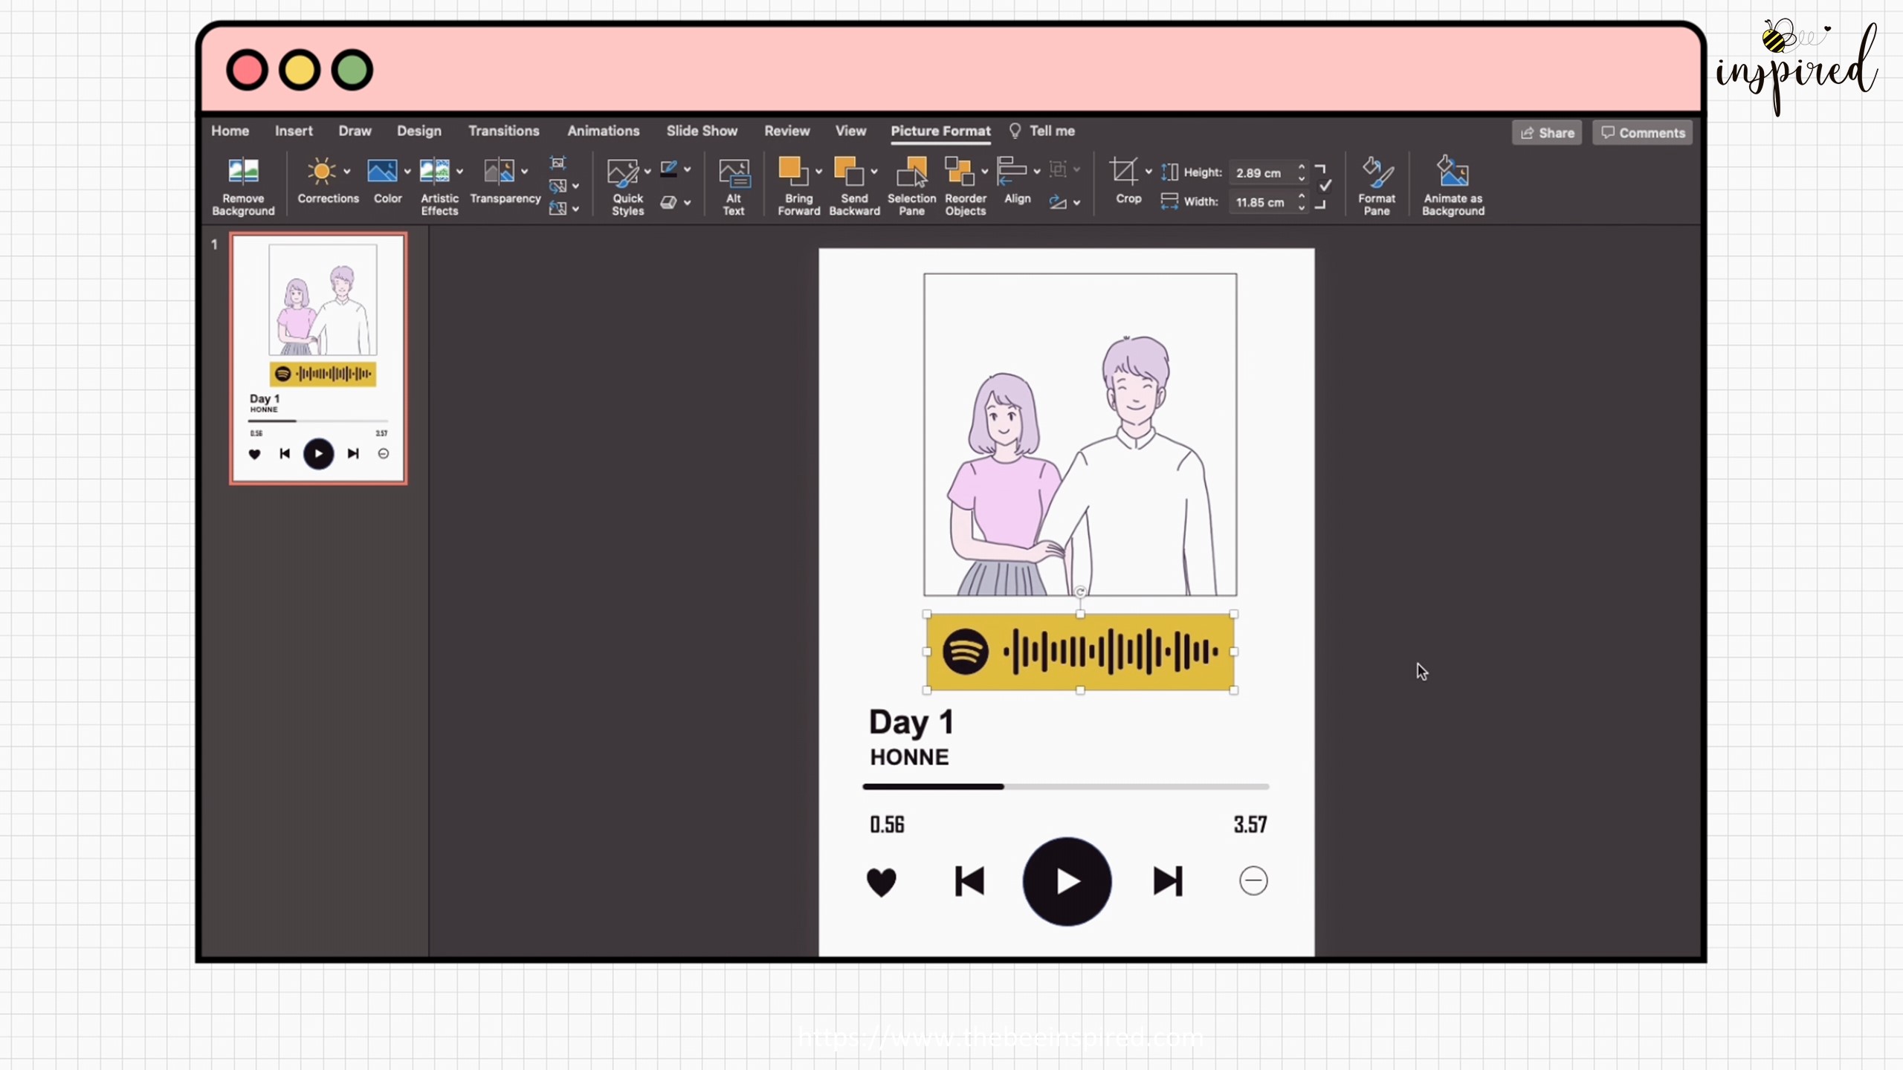Decrease Height with stepper down arrow
1903x1070 pixels.
(x=1302, y=178)
